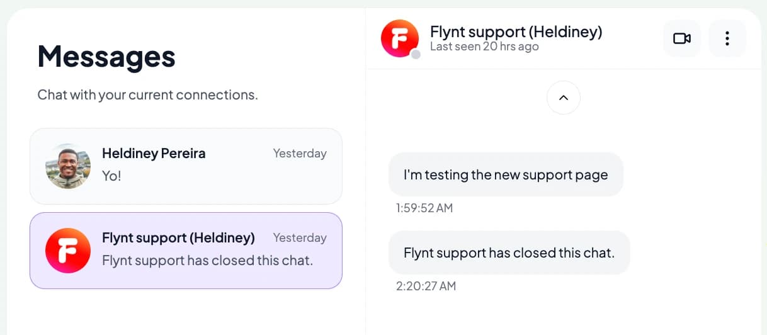
Task: Click the Messages heading
Action: coord(106,56)
